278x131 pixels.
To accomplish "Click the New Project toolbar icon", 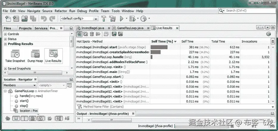I will [x=16, y=19].
